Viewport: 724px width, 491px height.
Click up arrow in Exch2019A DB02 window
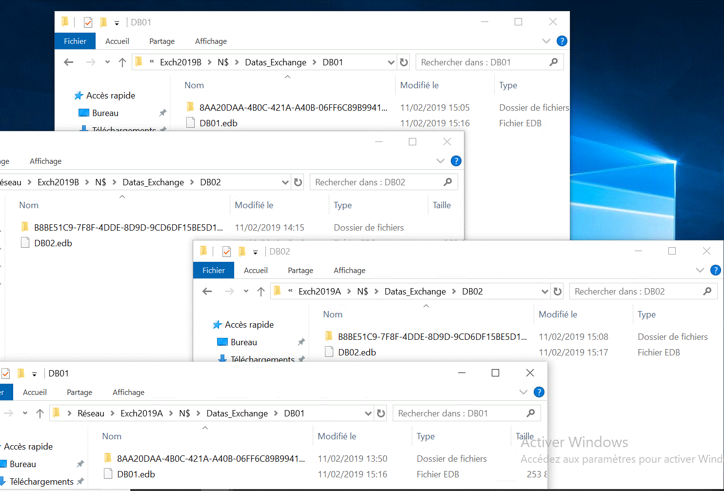tap(261, 292)
